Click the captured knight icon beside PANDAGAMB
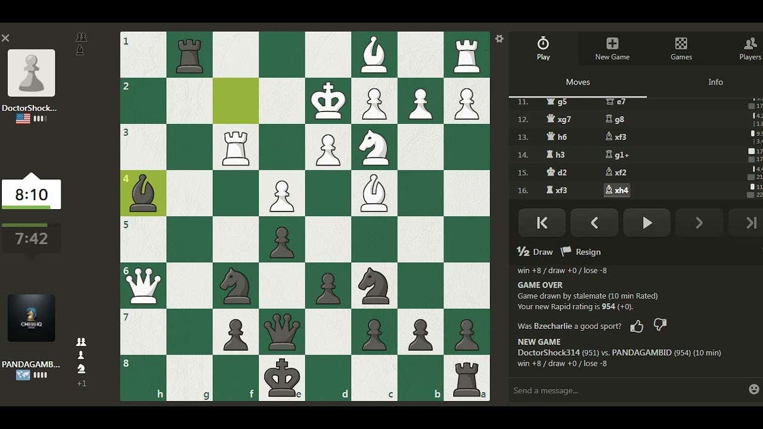763x429 pixels. pos(81,368)
